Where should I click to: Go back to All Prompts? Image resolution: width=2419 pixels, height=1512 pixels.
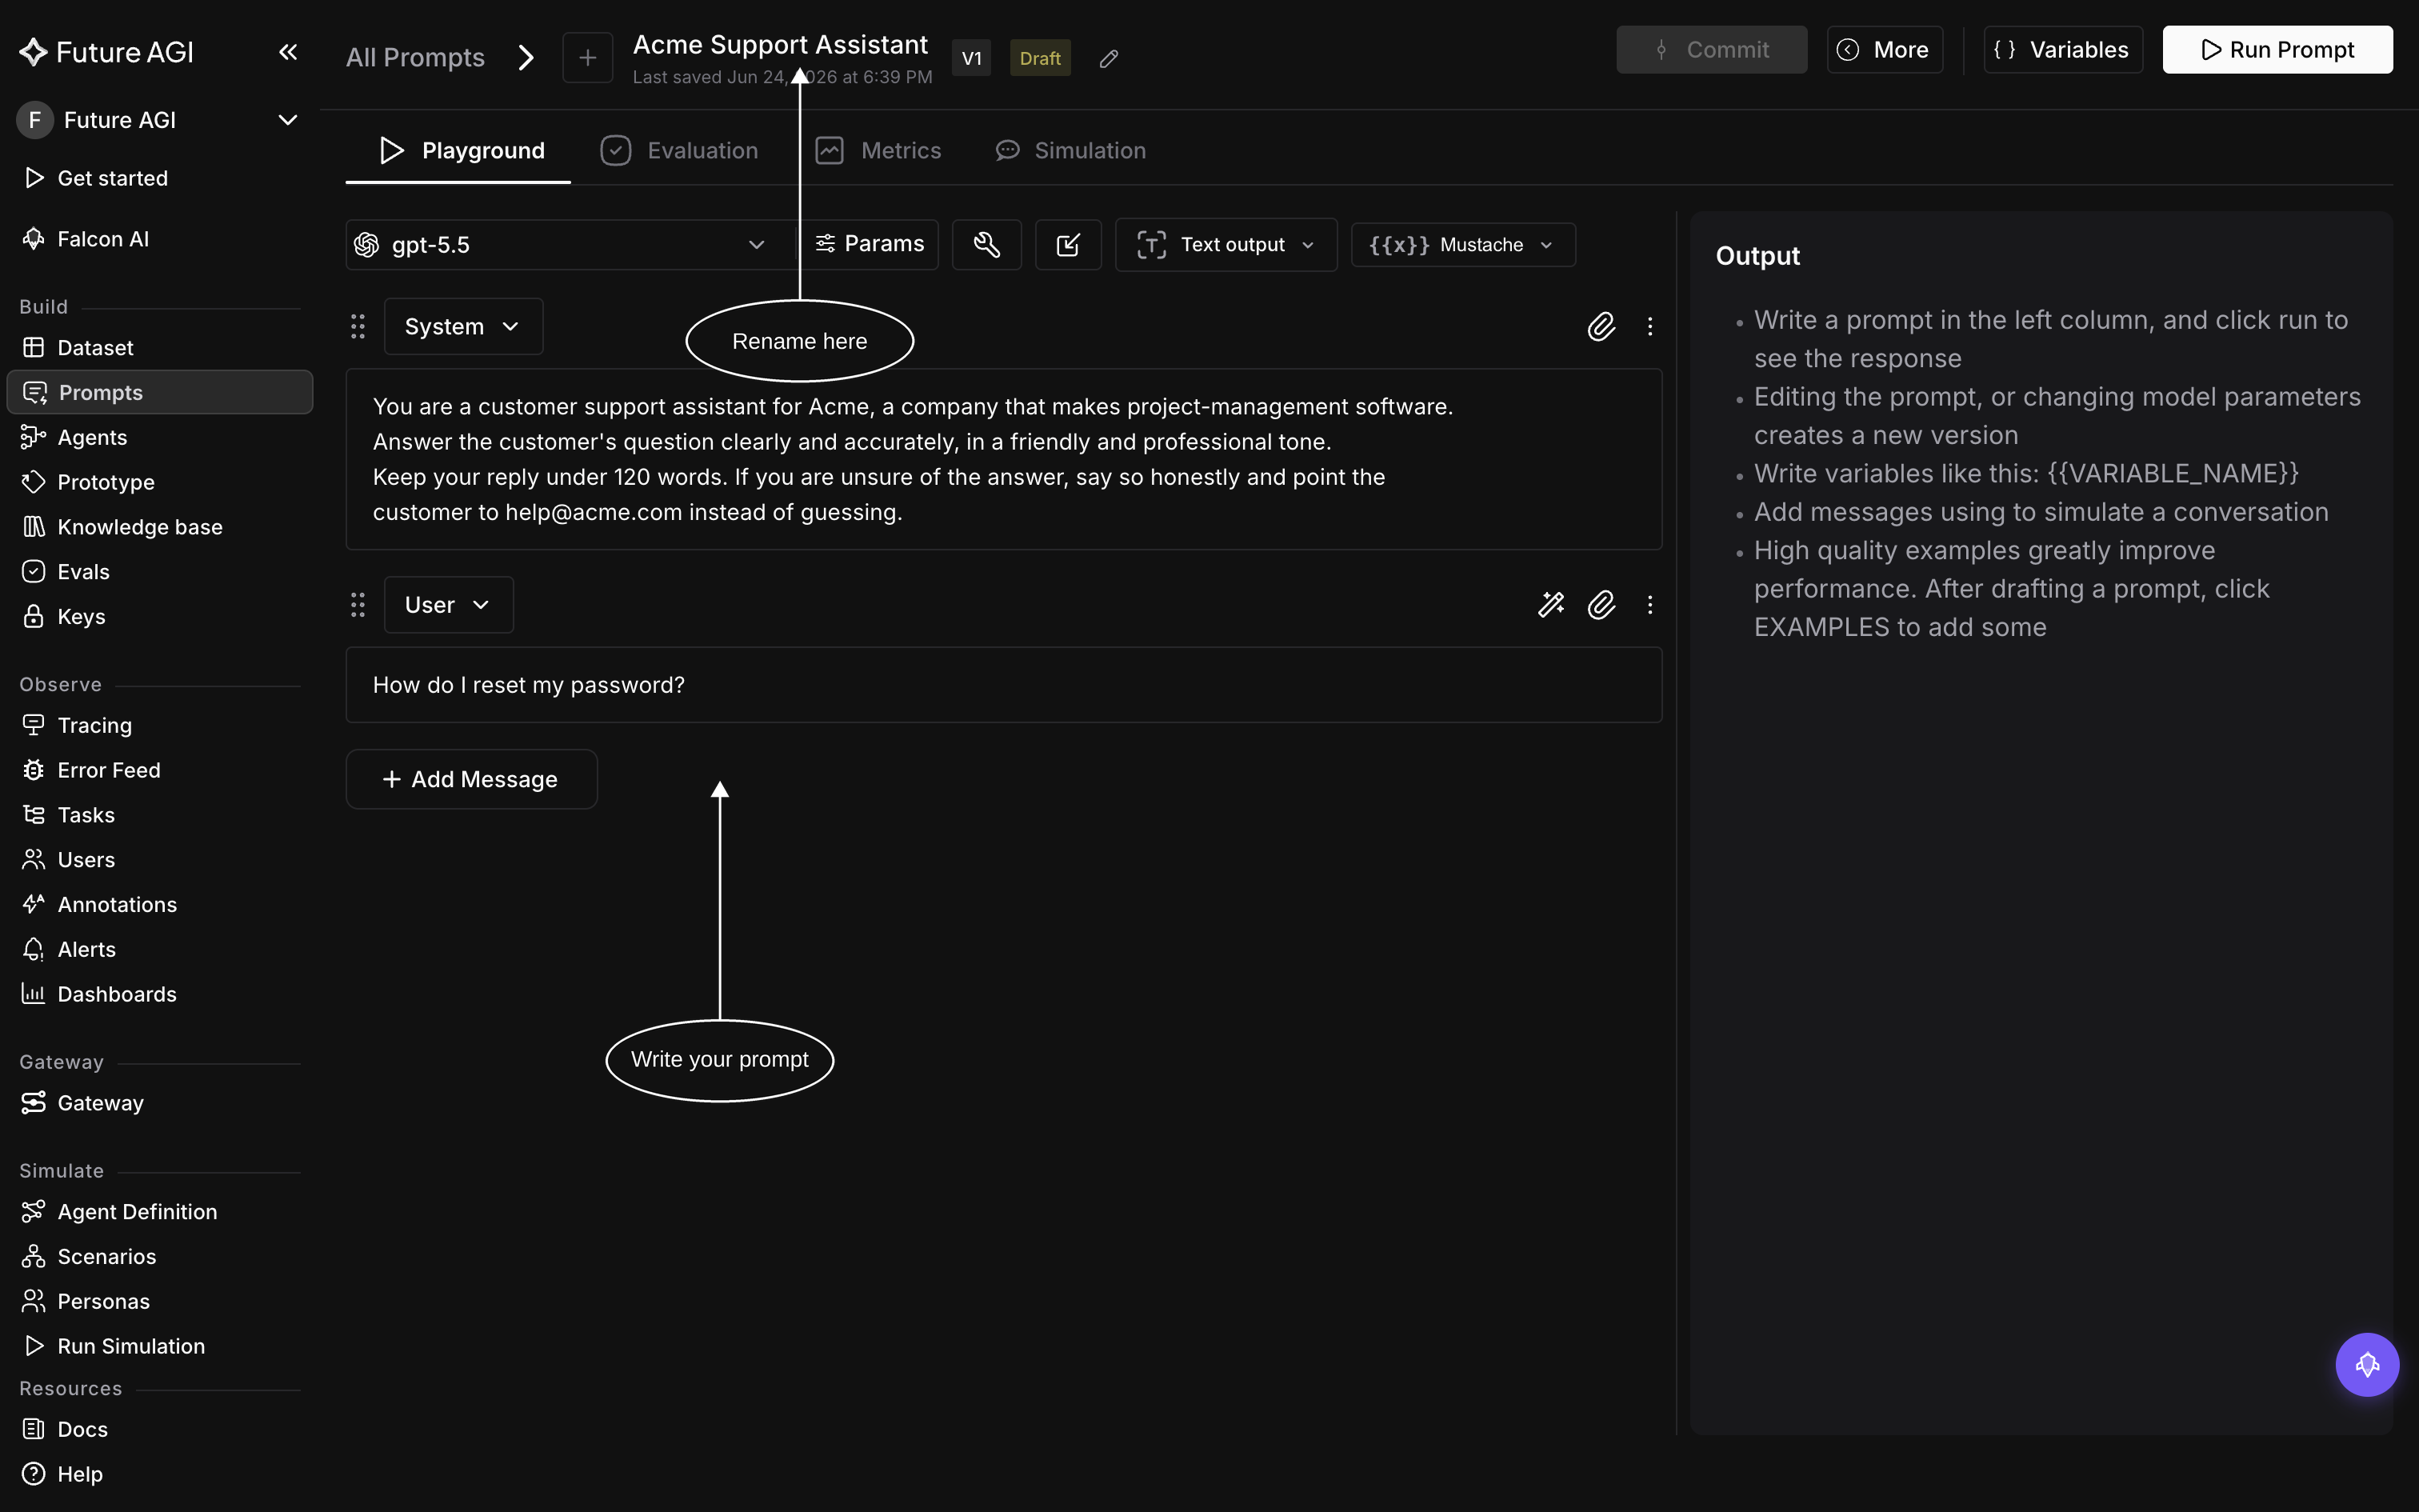pos(415,58)
